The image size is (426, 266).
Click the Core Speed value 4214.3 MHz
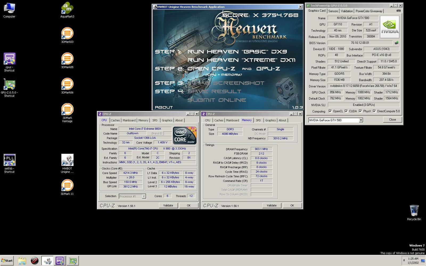pos(130,173)
